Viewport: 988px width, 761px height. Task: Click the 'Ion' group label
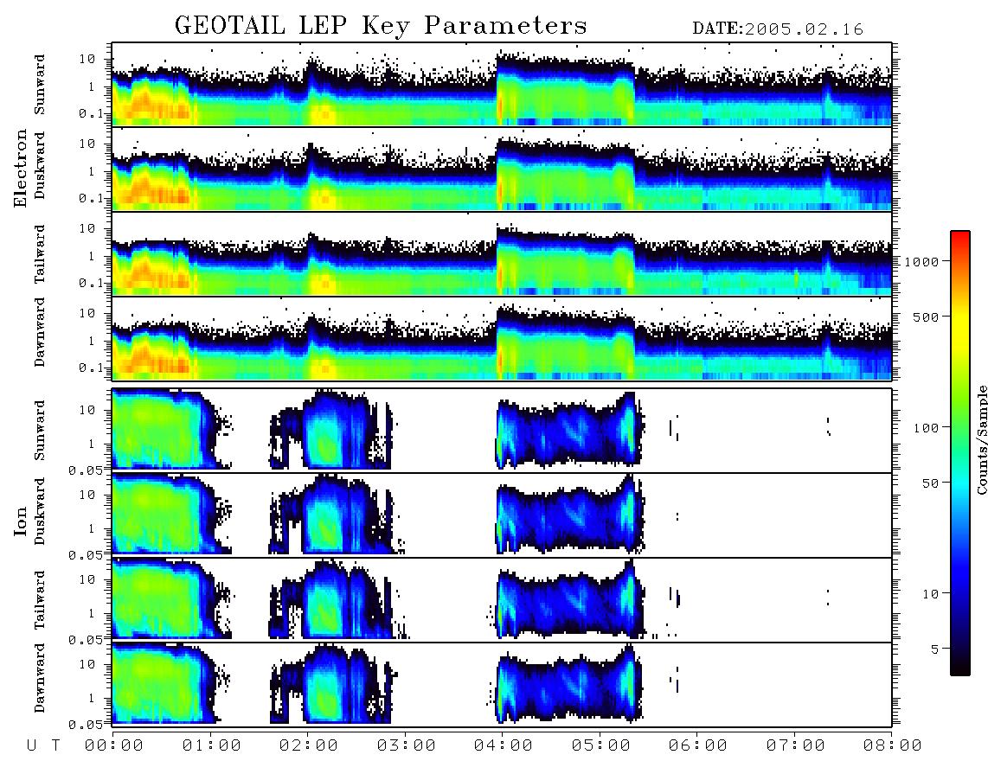click(x=21, y=521)
